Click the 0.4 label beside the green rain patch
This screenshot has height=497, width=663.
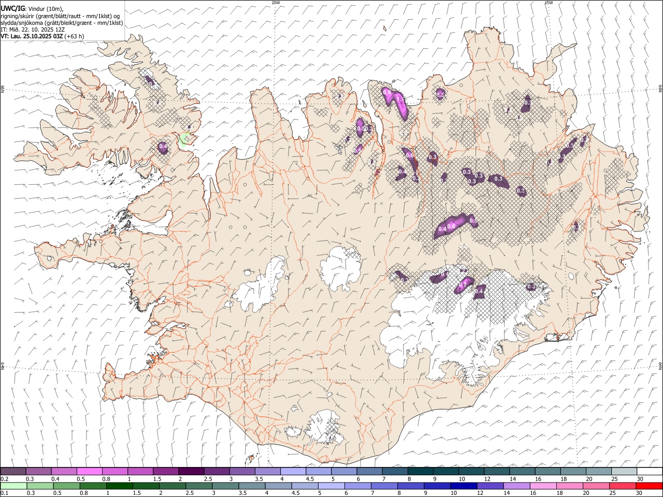click(x=163, y=147)
